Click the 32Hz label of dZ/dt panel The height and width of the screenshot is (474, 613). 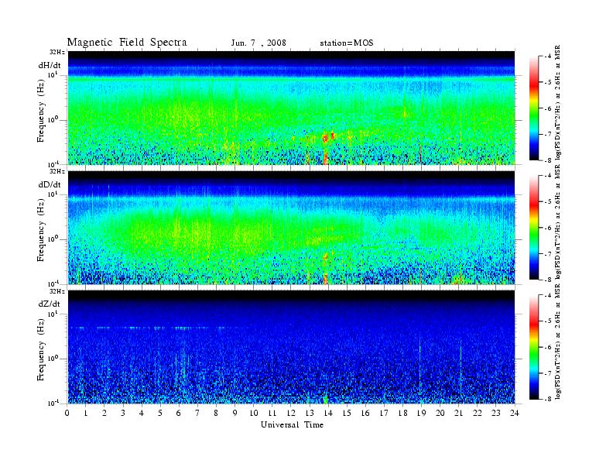pyautogui.click(x=57, y=291)
